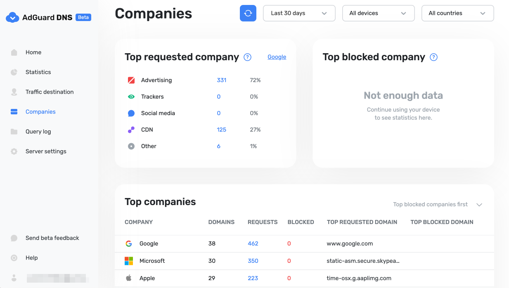
Task: Click the DOMAINS column header
Action: tap(221, 222)
